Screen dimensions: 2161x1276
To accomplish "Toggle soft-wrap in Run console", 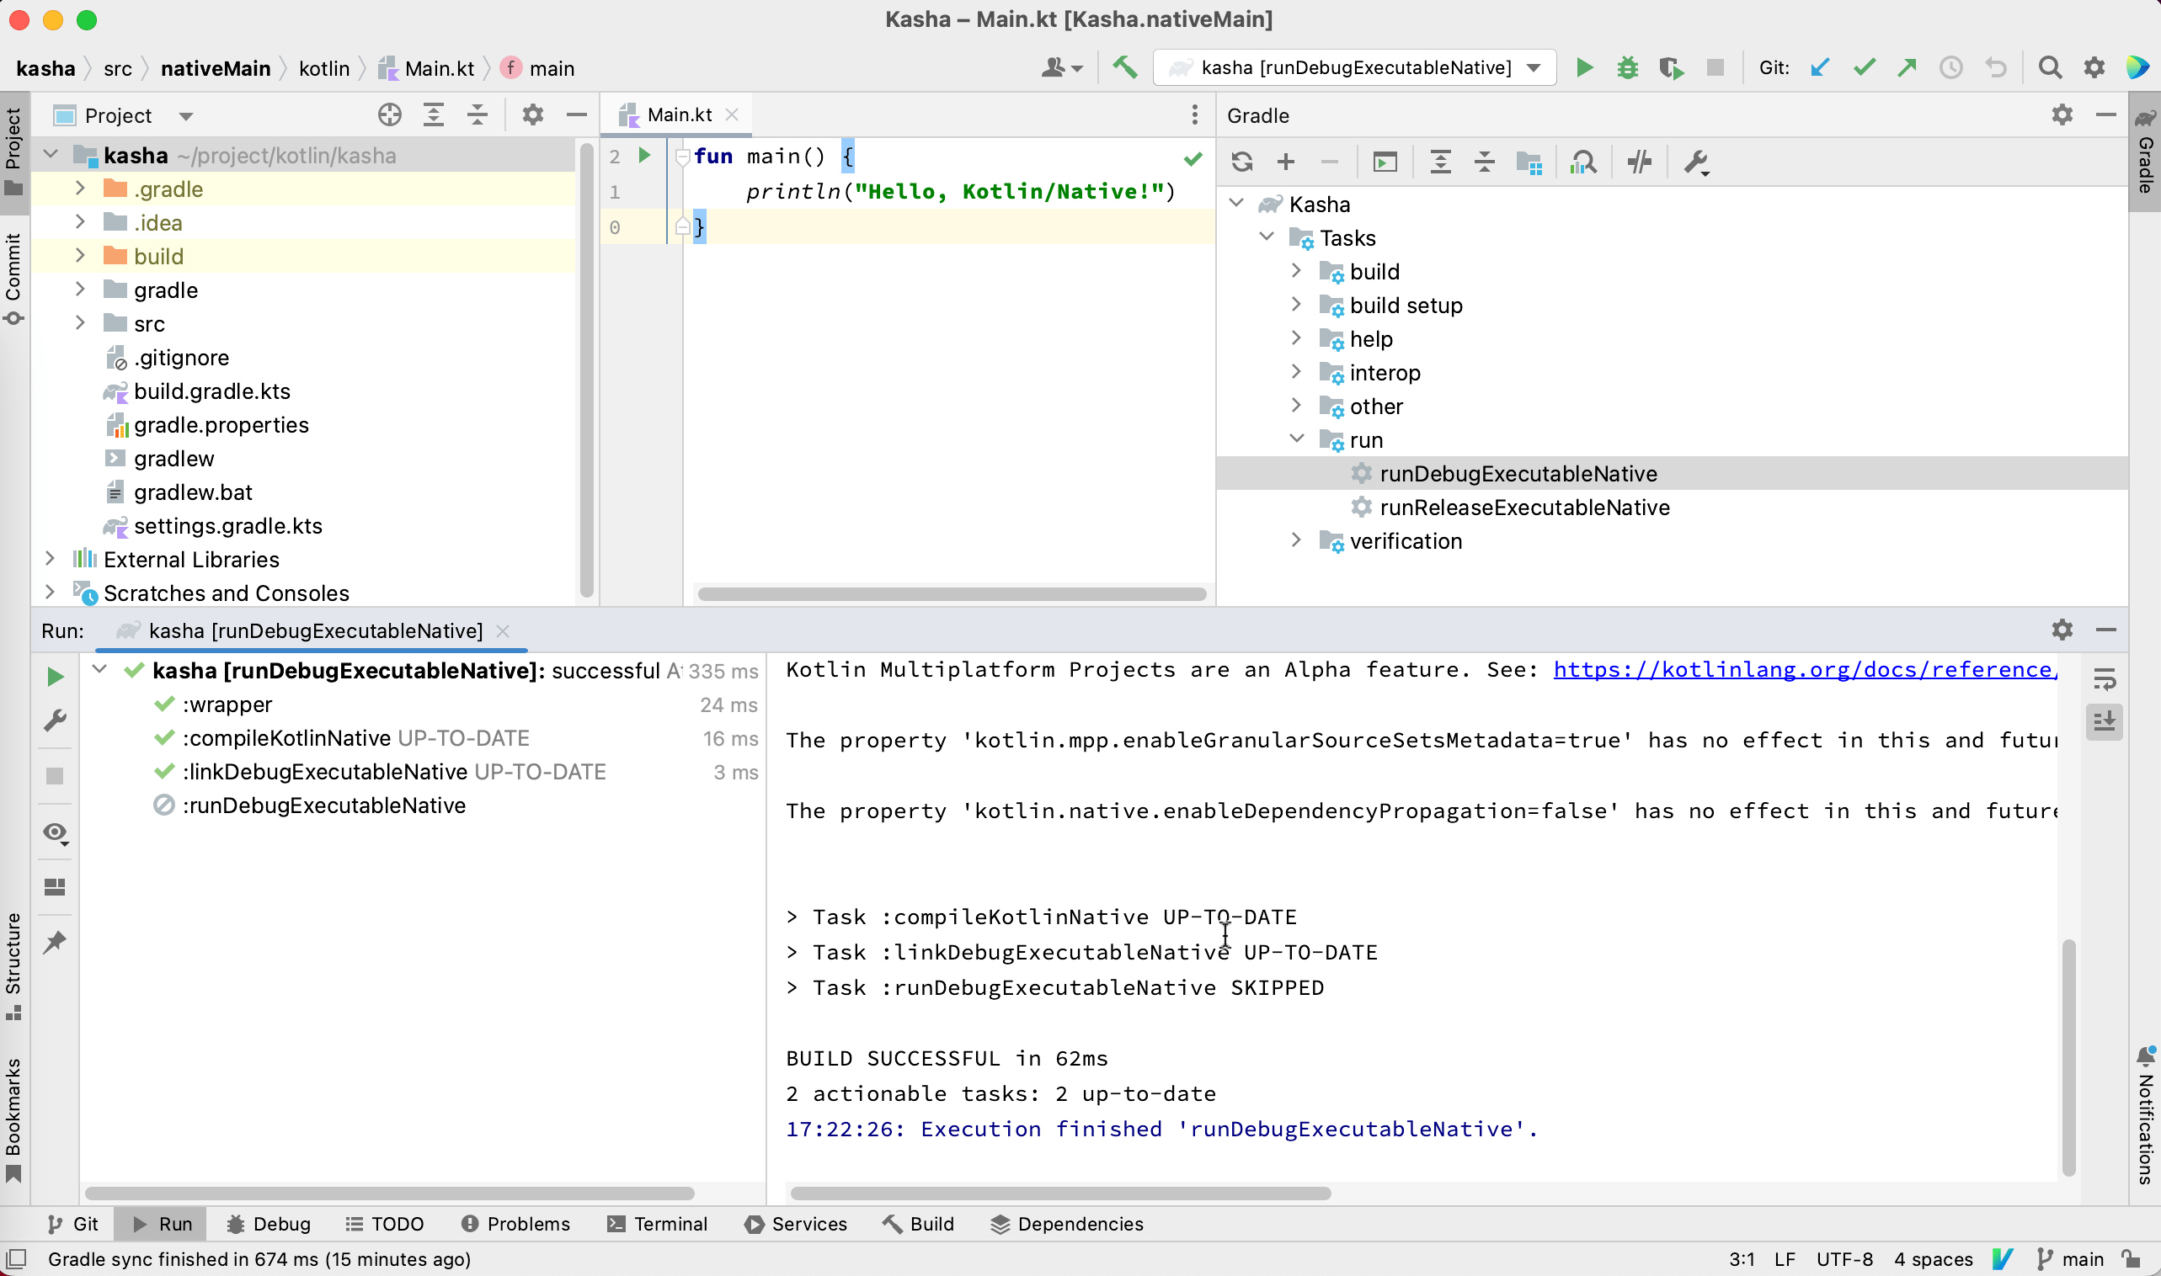I will click(2105, 679).
